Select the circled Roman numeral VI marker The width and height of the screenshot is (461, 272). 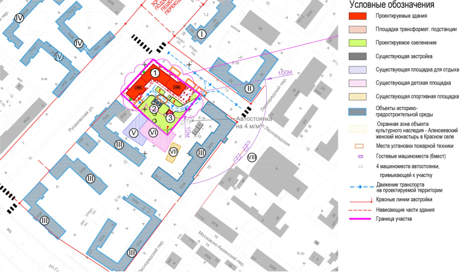153,132
